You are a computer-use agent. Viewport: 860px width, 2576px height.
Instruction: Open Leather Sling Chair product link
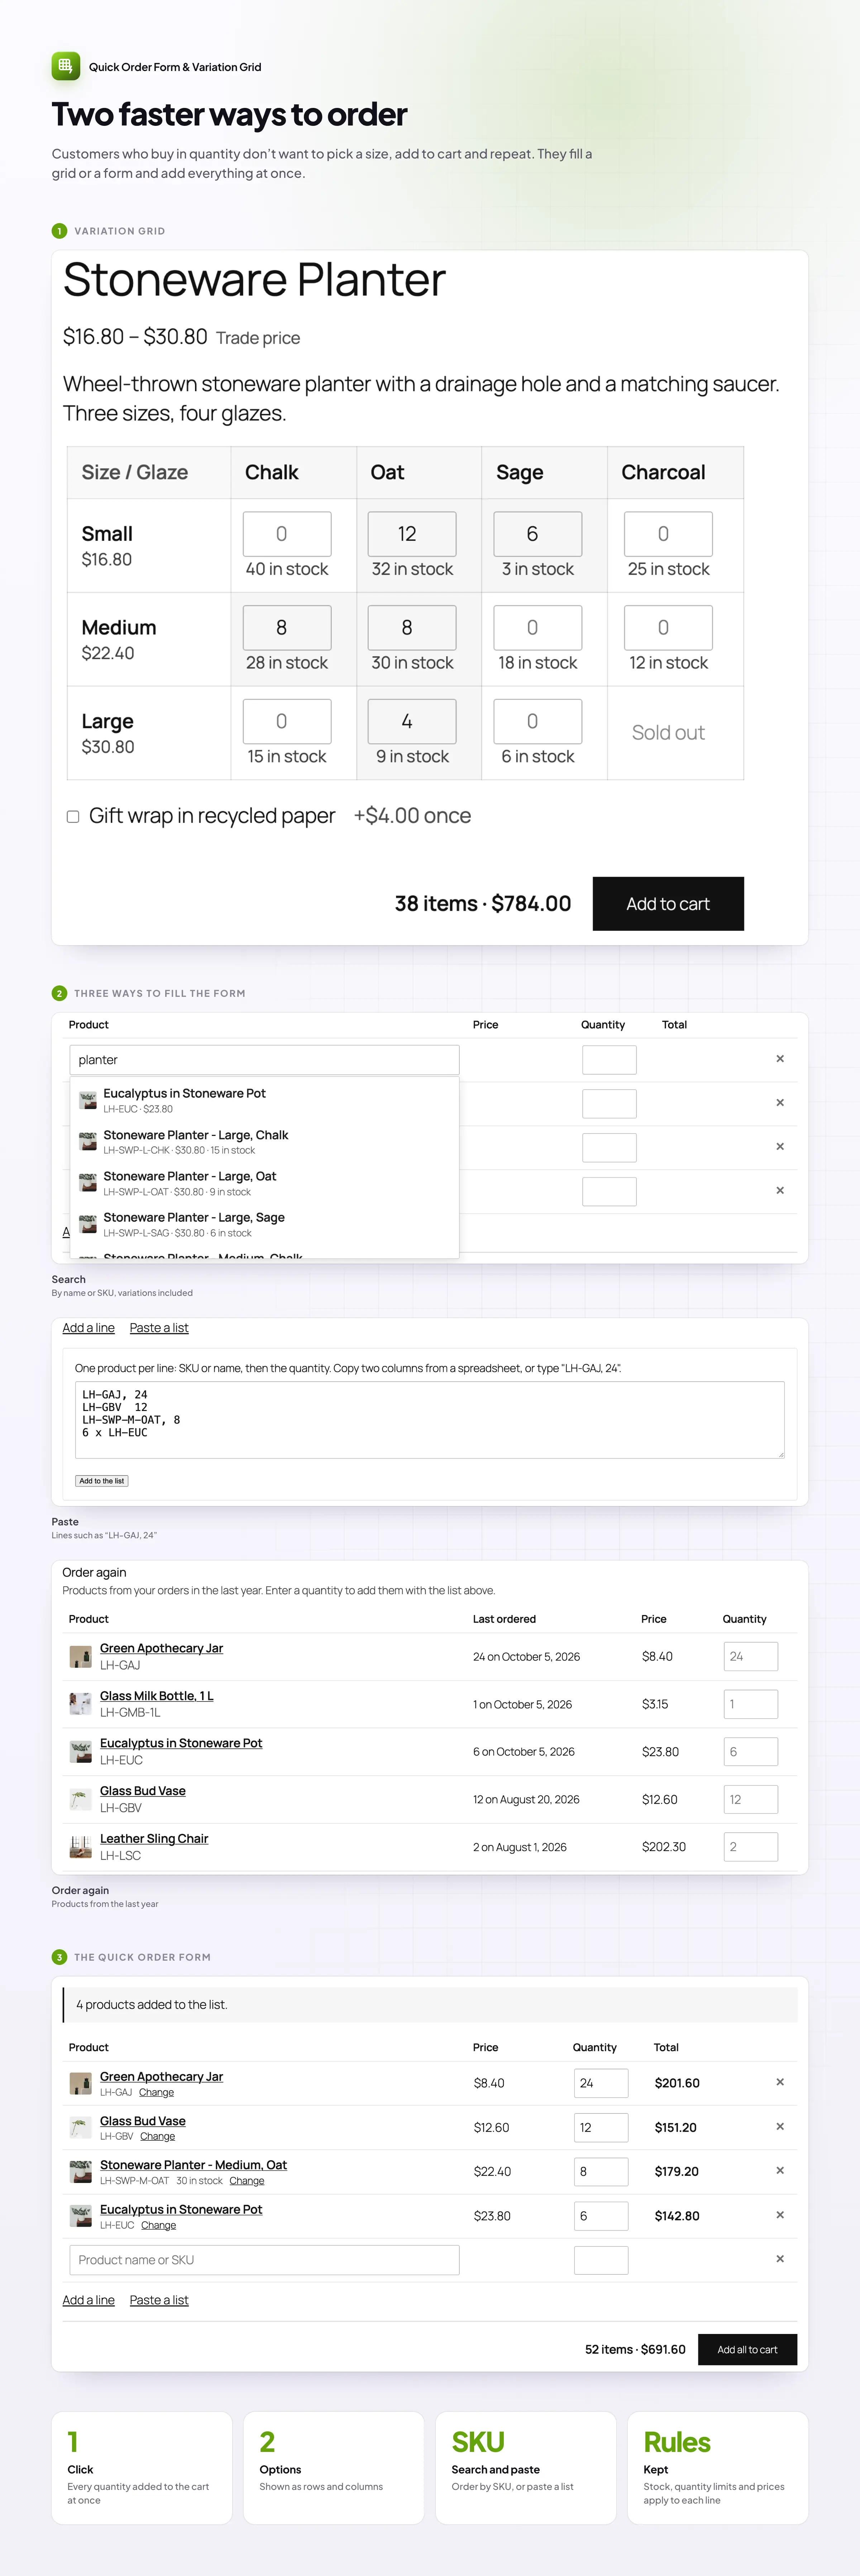pyautogui.click(x=154, y=1839)
